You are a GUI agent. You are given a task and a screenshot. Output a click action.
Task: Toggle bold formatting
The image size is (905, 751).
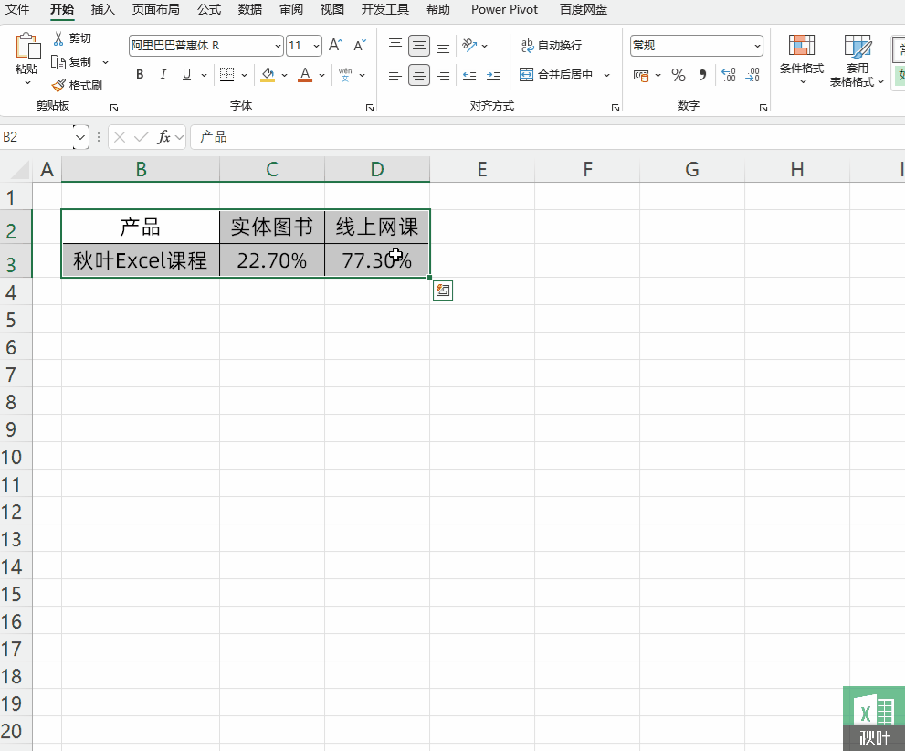(139, 74)
